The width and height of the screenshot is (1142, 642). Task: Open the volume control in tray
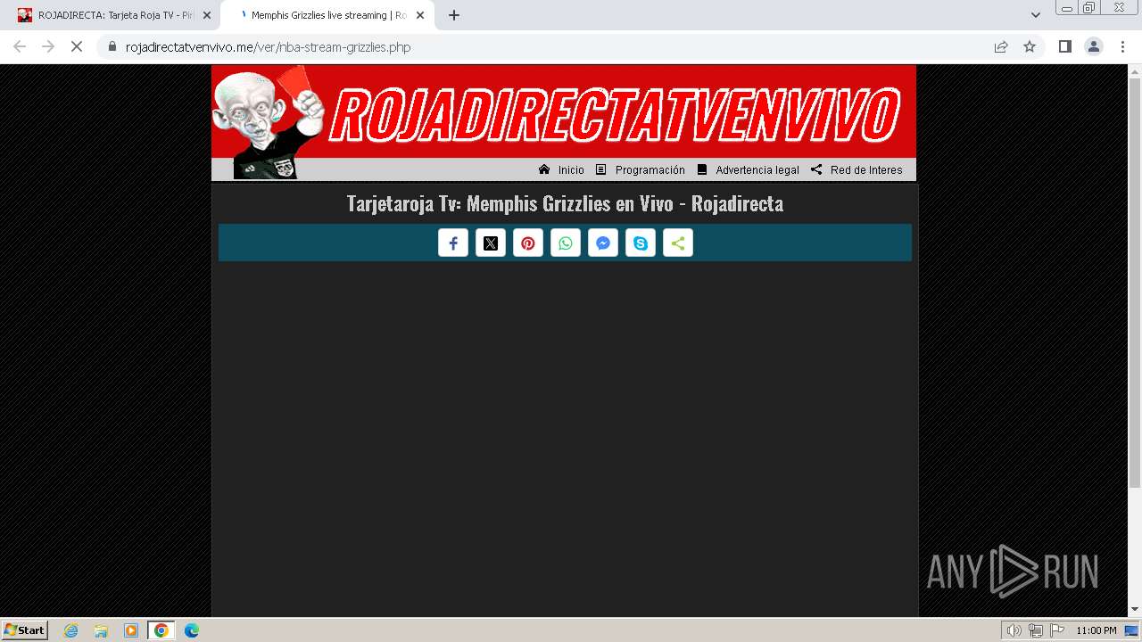tap(1014, 630)
